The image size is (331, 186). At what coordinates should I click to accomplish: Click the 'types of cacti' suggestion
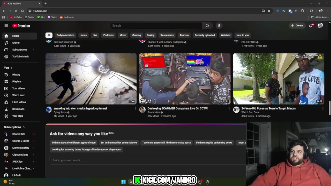click(74, 143)
